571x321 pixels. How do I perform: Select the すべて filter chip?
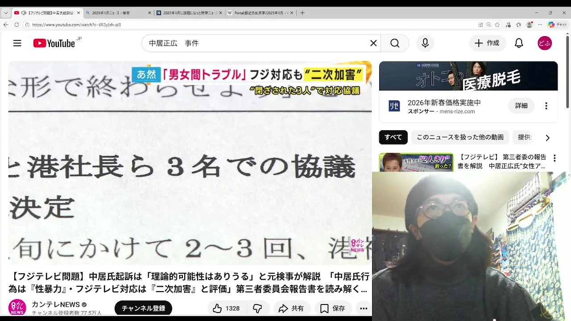click(393, 137)
